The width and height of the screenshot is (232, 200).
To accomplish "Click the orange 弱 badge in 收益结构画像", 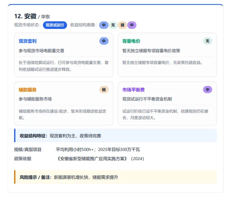I will click(122, 25).
